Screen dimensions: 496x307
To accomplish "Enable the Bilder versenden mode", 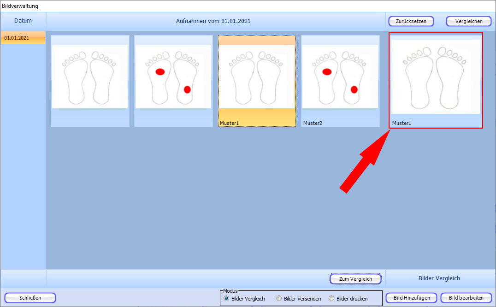I will point(279,299).
